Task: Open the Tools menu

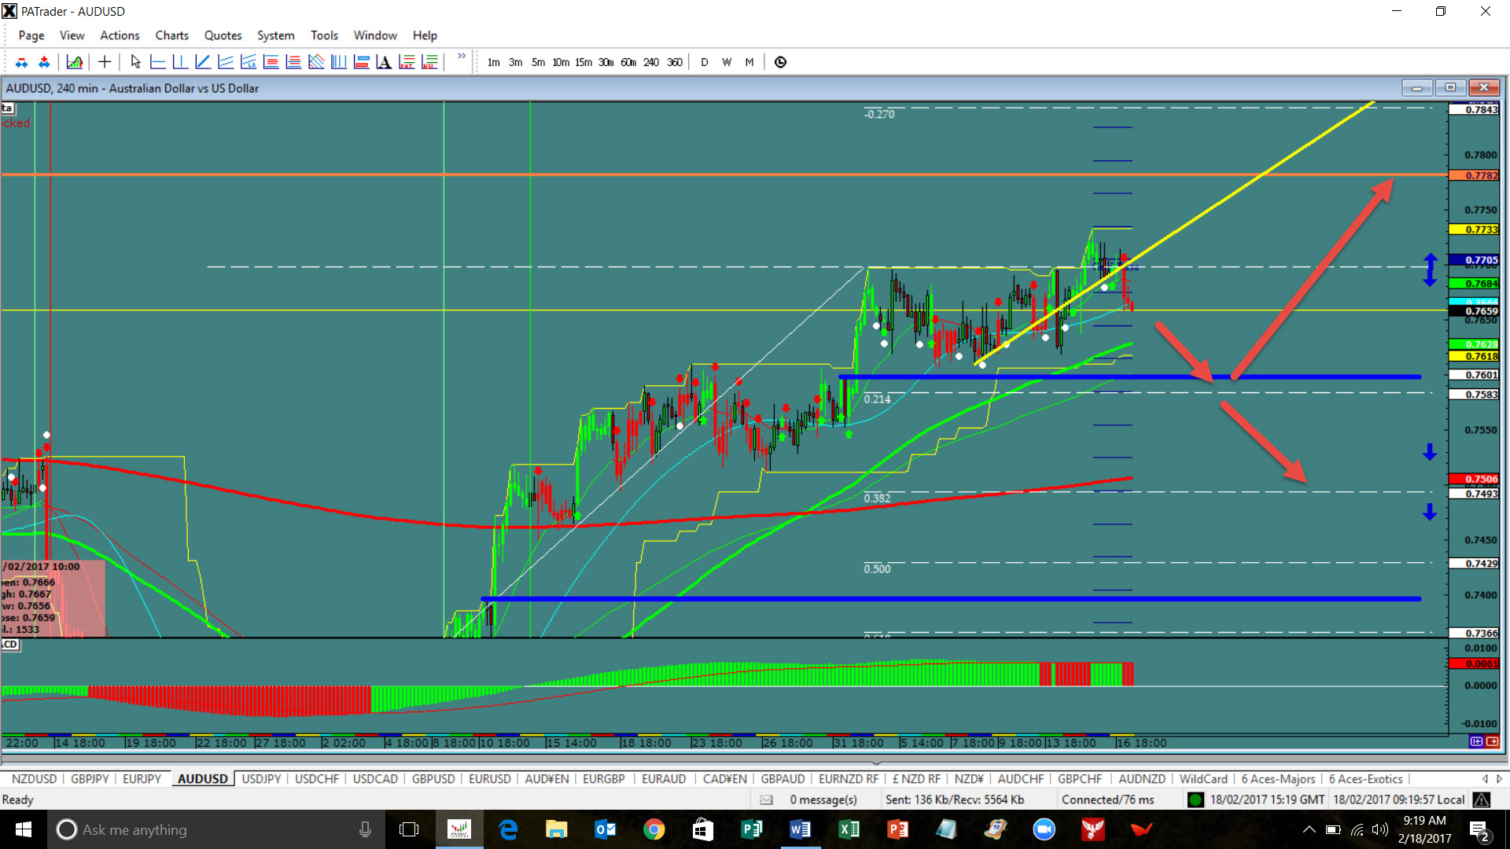Action: click(324, 35)
